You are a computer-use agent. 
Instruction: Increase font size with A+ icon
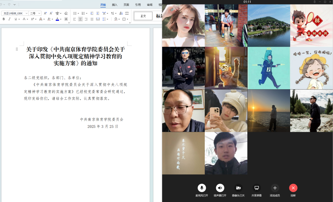point(45,13)
